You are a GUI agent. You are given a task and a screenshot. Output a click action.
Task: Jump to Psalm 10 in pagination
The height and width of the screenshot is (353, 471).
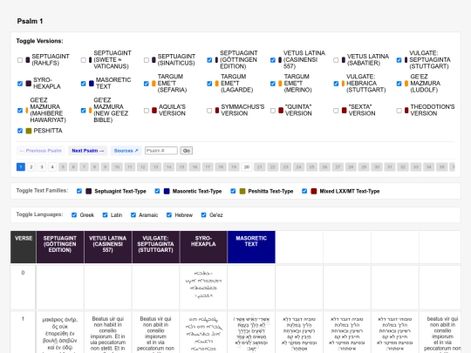117,166
